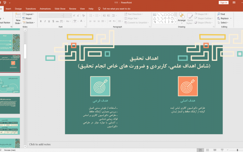Open the Select dropdown
Viewport: 243px width, 152px height.
[x=223, y=22]
